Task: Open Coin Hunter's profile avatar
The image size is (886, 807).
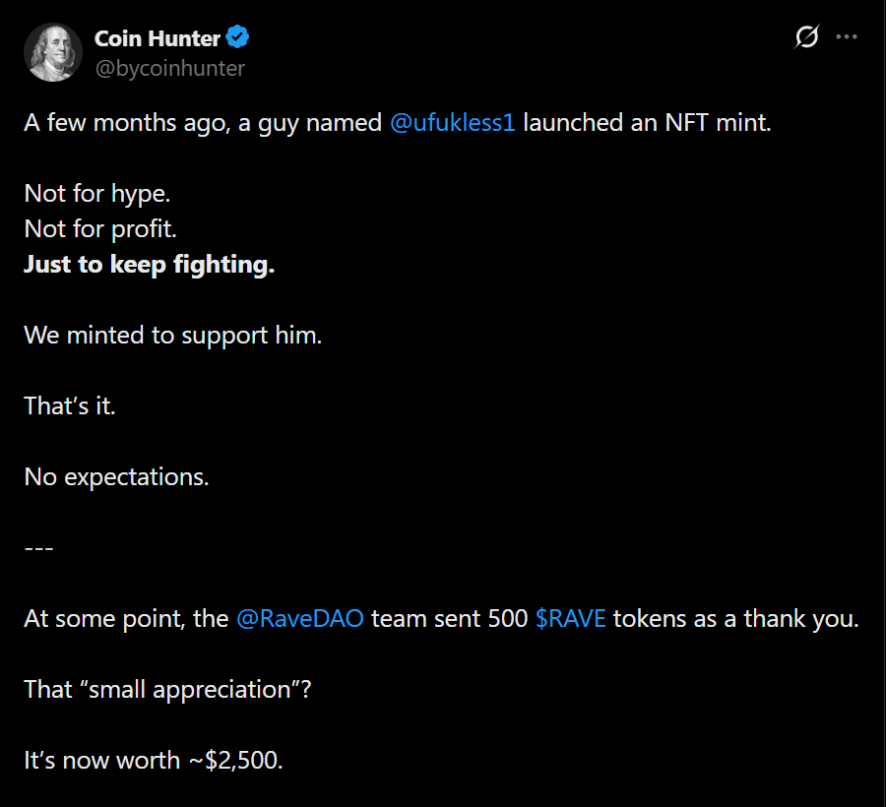Action: coord(52,52)
